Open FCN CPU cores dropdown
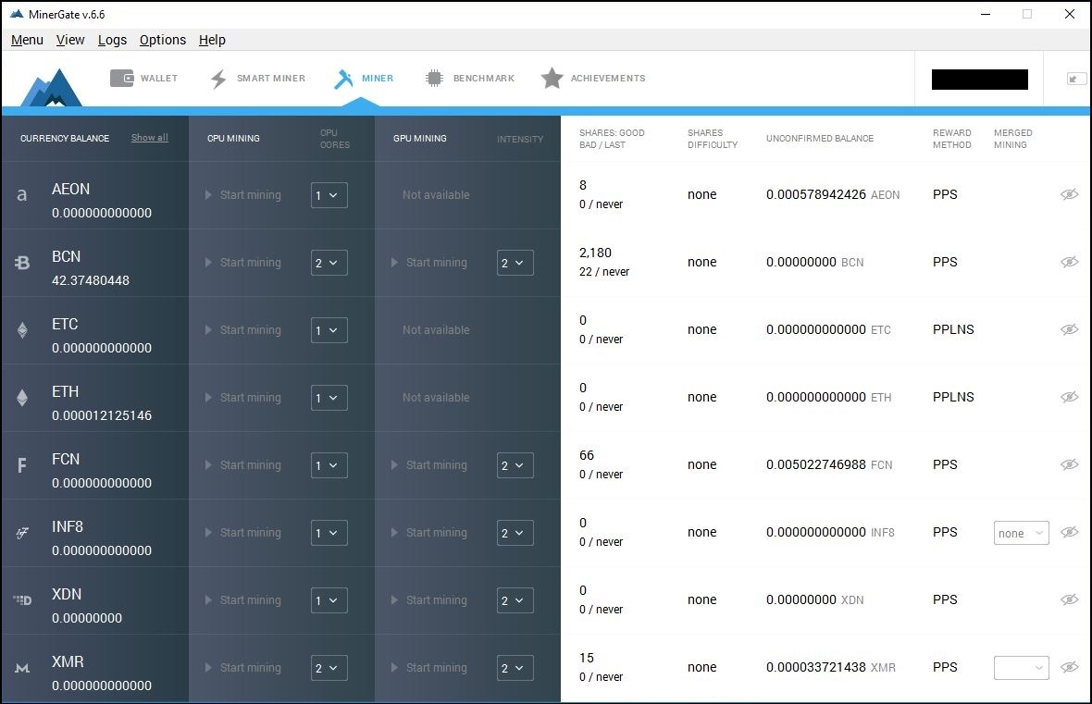Image resolution: width=1092 pixels, height=704 pixels. [x=329, y=465]
